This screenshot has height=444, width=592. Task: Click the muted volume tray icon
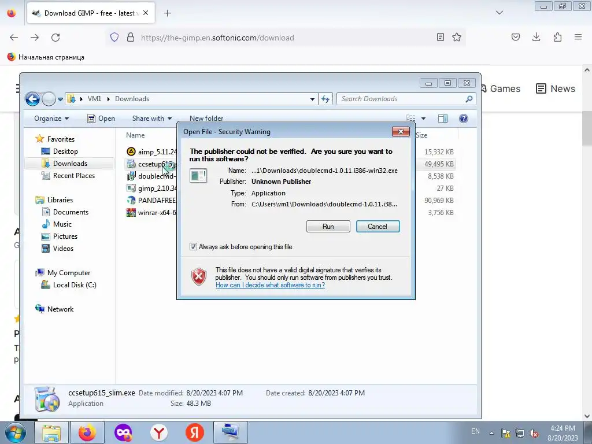[x=534, y=433]
